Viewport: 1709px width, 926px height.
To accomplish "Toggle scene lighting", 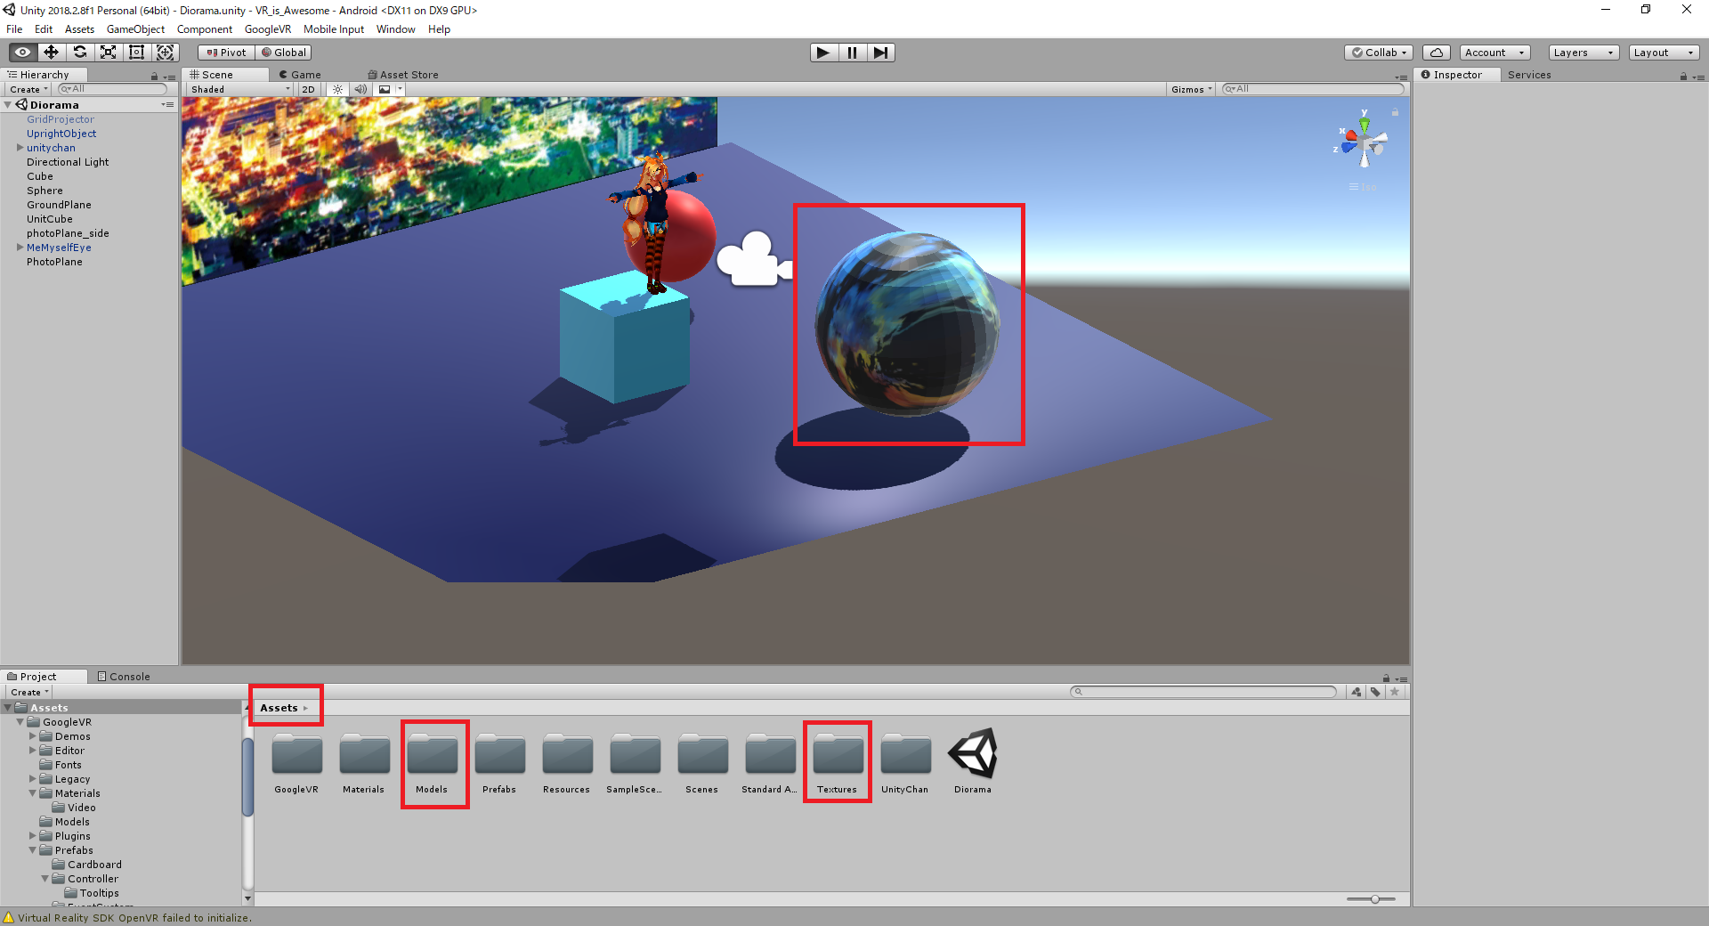I will [x=337, y=89].
